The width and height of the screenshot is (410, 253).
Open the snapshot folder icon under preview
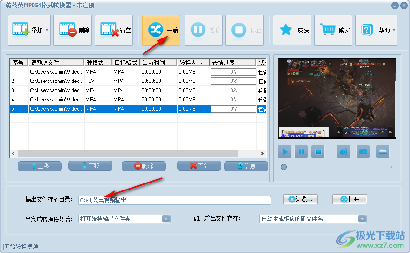coord(383,152)
